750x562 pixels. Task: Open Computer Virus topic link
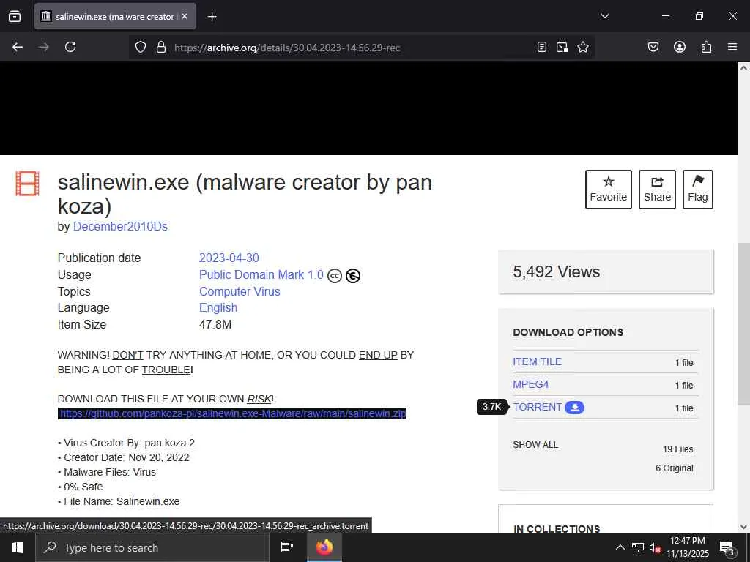240,291
